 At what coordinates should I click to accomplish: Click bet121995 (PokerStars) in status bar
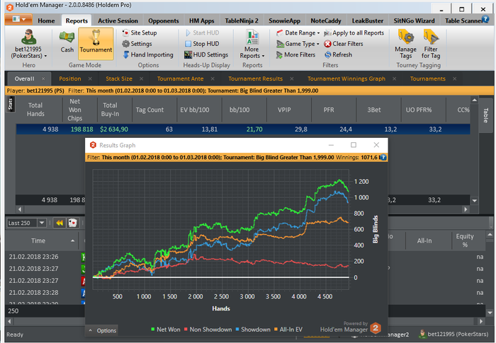tap(453, 334)
